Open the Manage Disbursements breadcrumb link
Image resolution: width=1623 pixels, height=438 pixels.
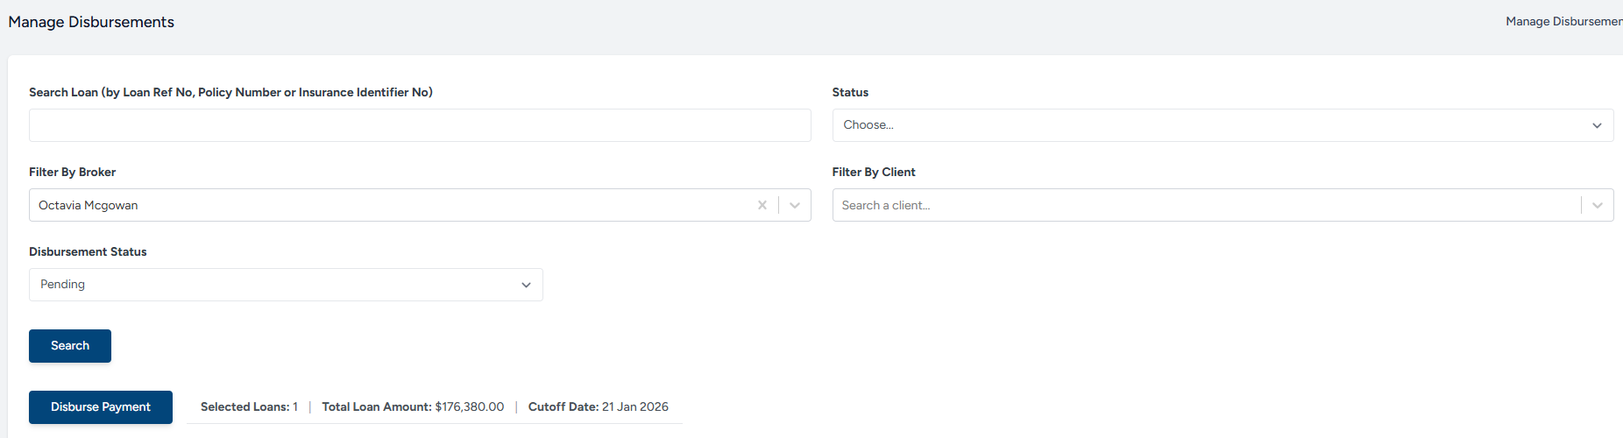[x=1563, y=21]
